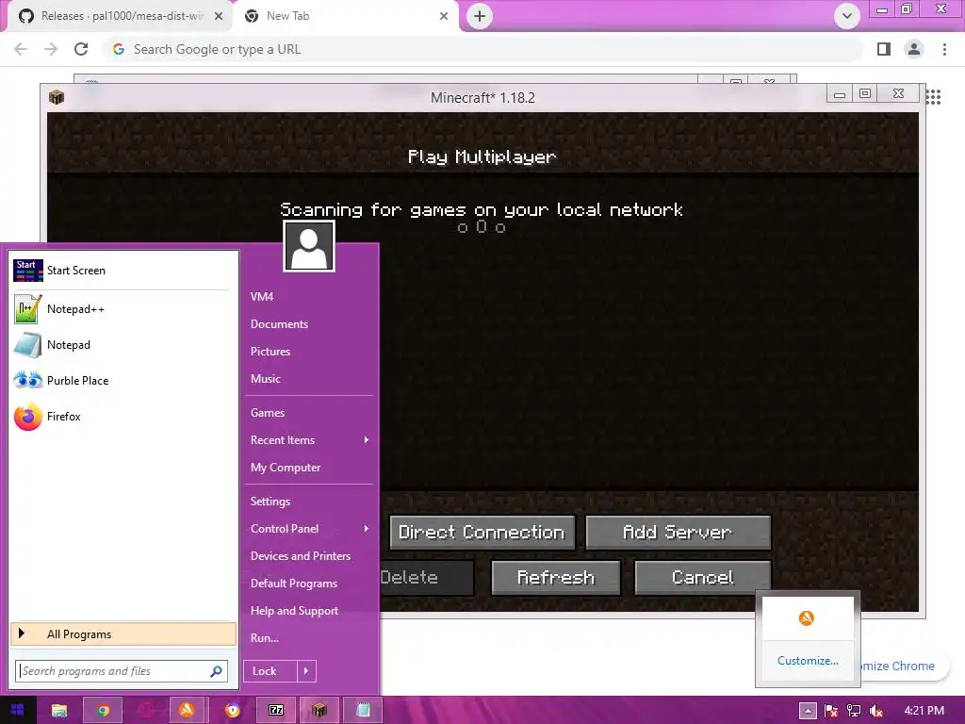Open Start Screen from the start menu

(123, 271)
